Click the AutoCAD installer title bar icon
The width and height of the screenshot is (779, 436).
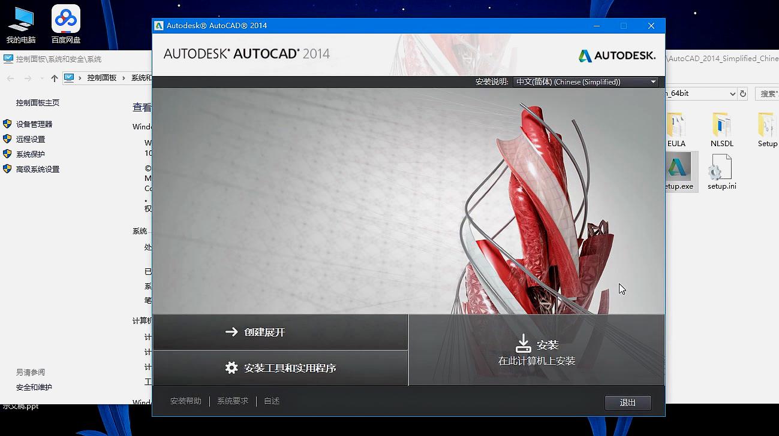tap(159, 26)
